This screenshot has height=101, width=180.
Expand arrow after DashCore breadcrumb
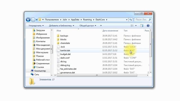tap(107, 20)
